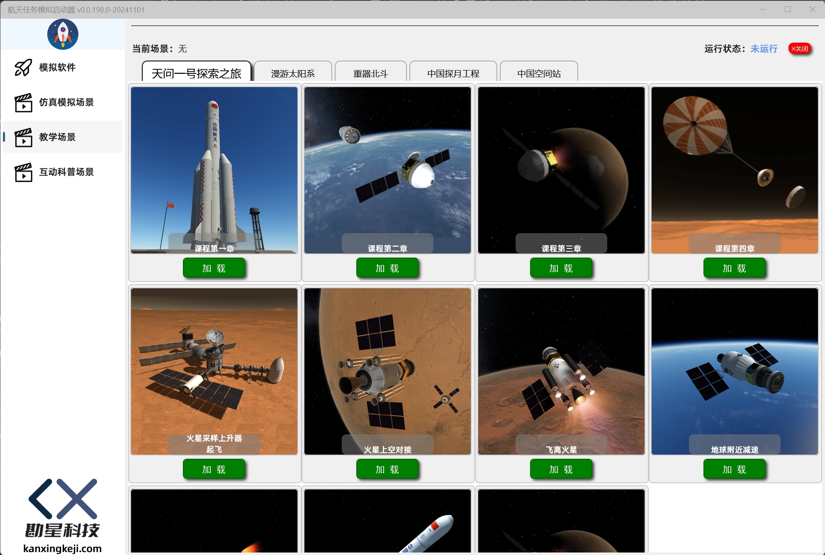825x555 pixels.
Task: Load the 飞离火星 scene
Action: tap(561, 469)
